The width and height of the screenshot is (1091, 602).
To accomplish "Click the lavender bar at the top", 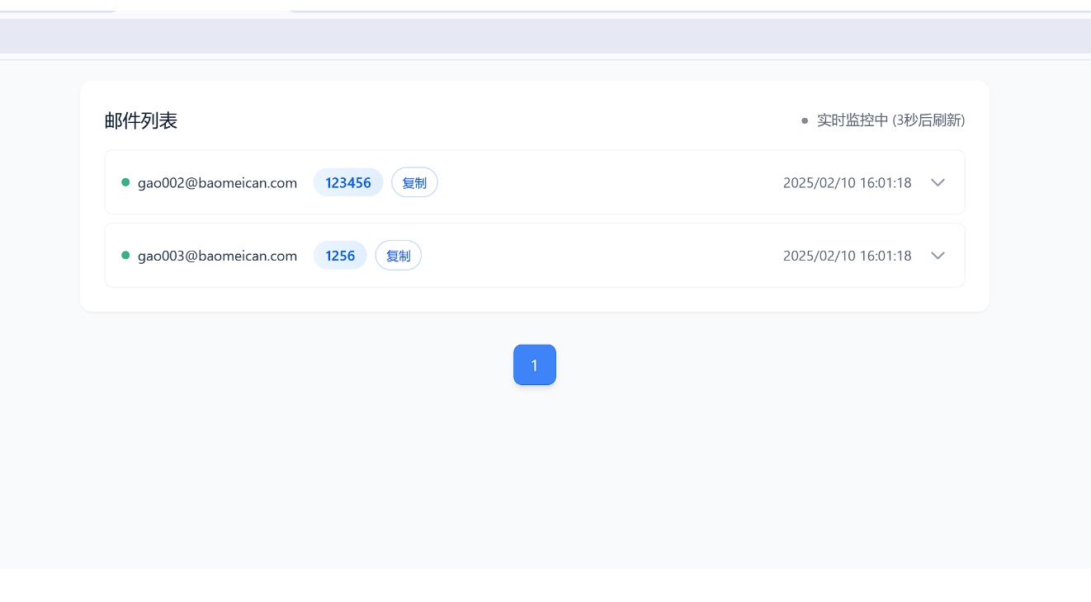I will click(545, 36).
